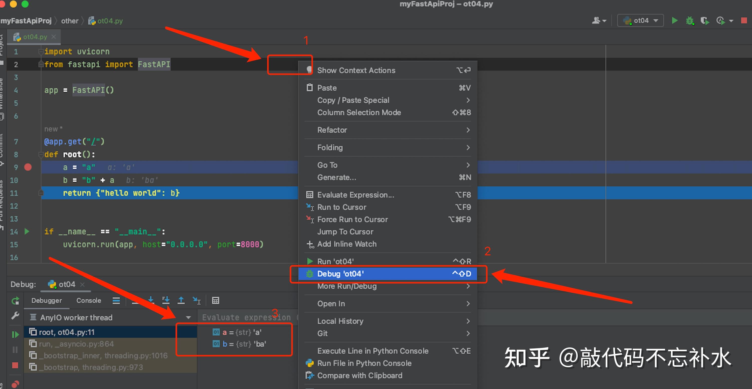Rerun the debug session in the Debug panel
This screenshot has height=389, width=752.
pyautogui.click(x=16, y=301)
